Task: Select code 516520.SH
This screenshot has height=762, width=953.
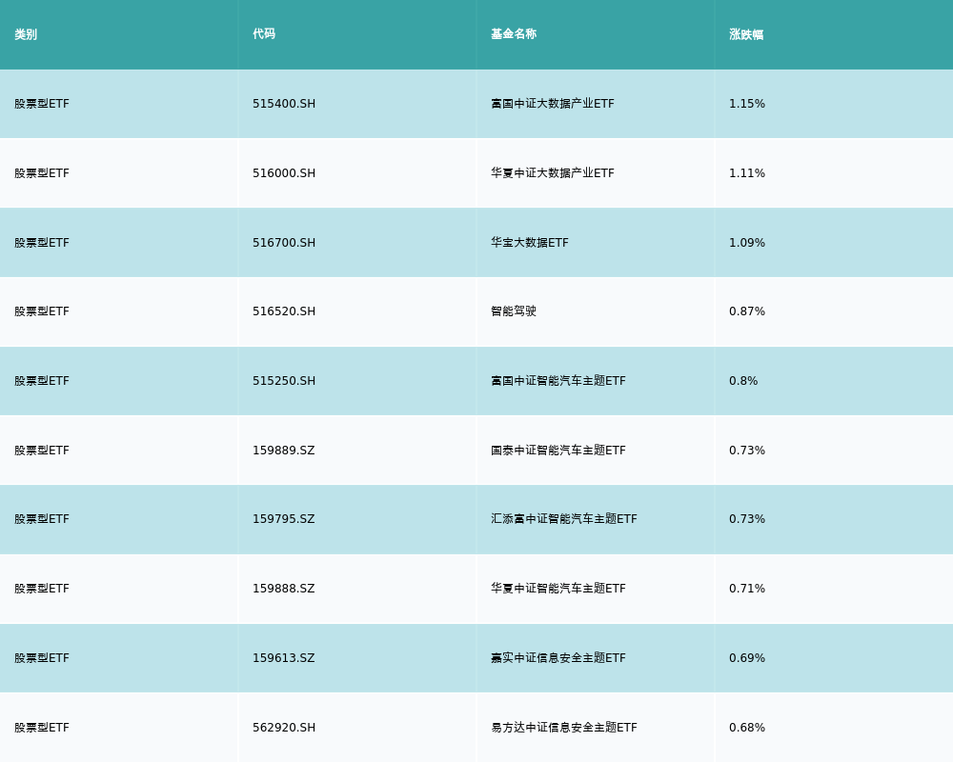Action: 284,311
